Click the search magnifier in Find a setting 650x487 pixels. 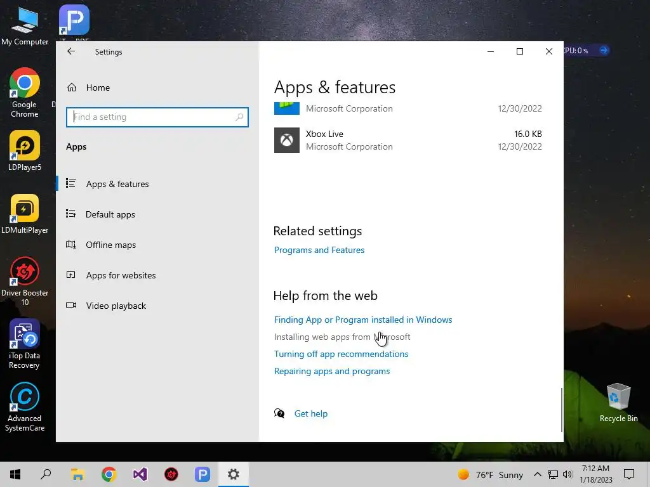point(239,117)
